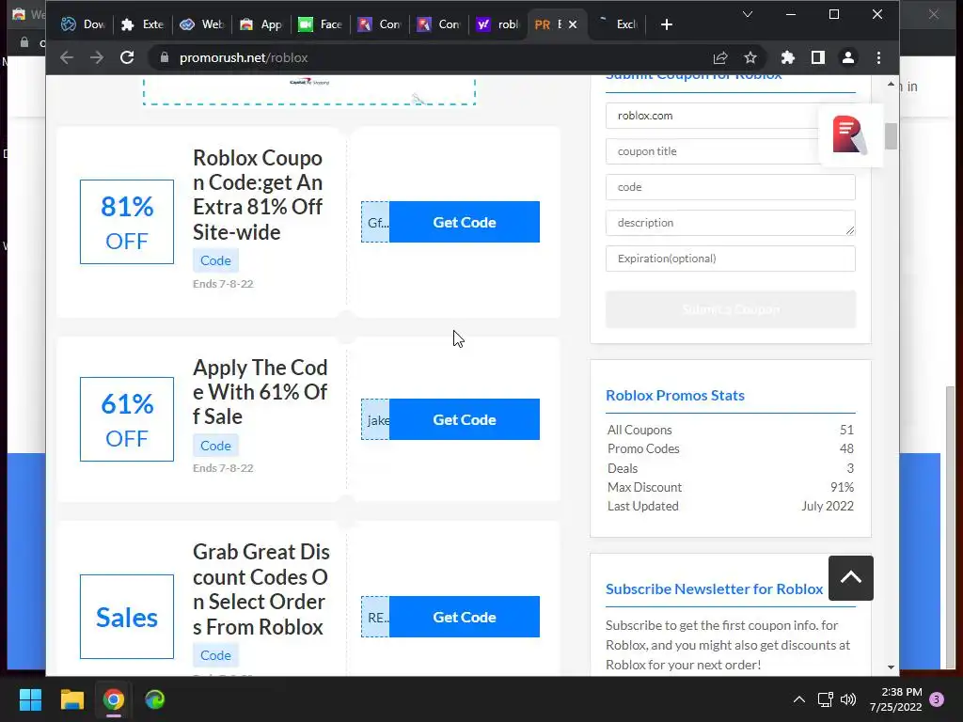Go back using the browser back arrow

(x=67, y=57)
